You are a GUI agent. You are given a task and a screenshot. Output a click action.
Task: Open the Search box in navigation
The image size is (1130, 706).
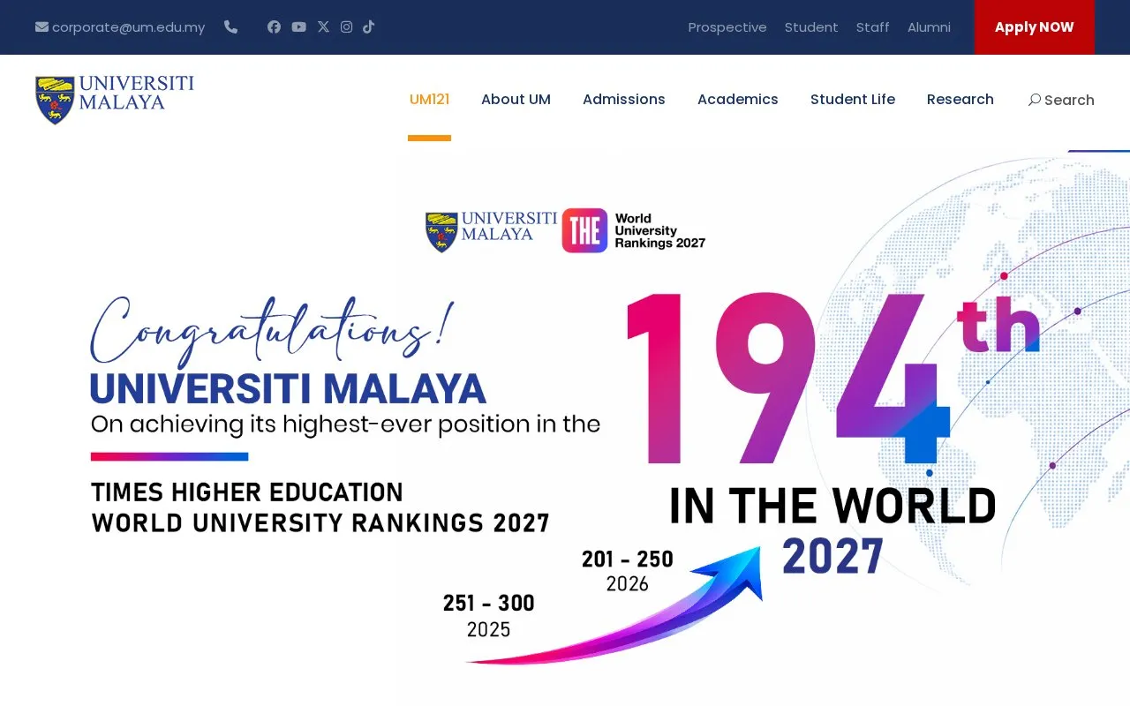click(x=1061, y=100)
